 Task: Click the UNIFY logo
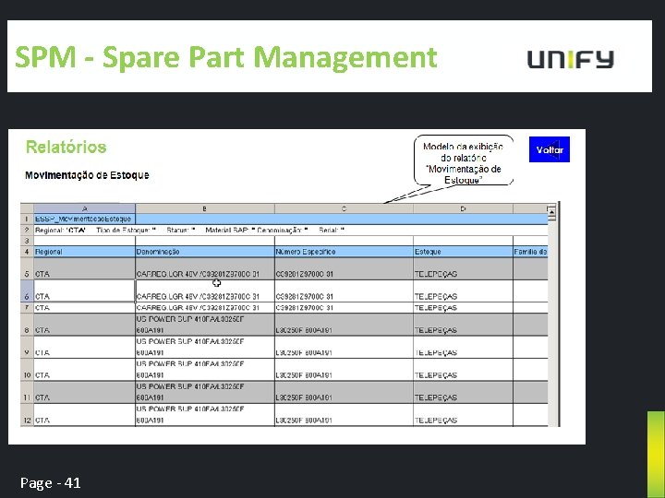pos(571,59)
